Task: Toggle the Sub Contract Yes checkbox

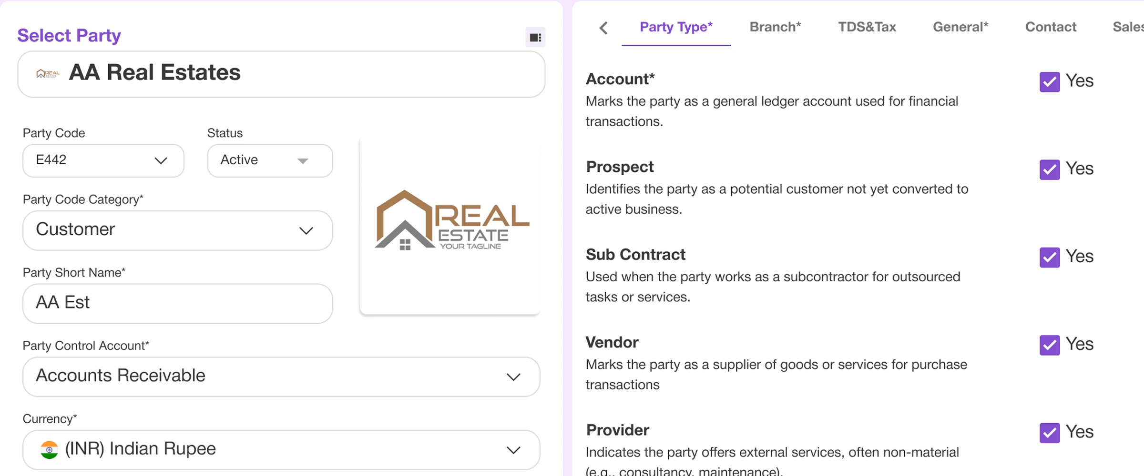Action: click(1049, 257)
